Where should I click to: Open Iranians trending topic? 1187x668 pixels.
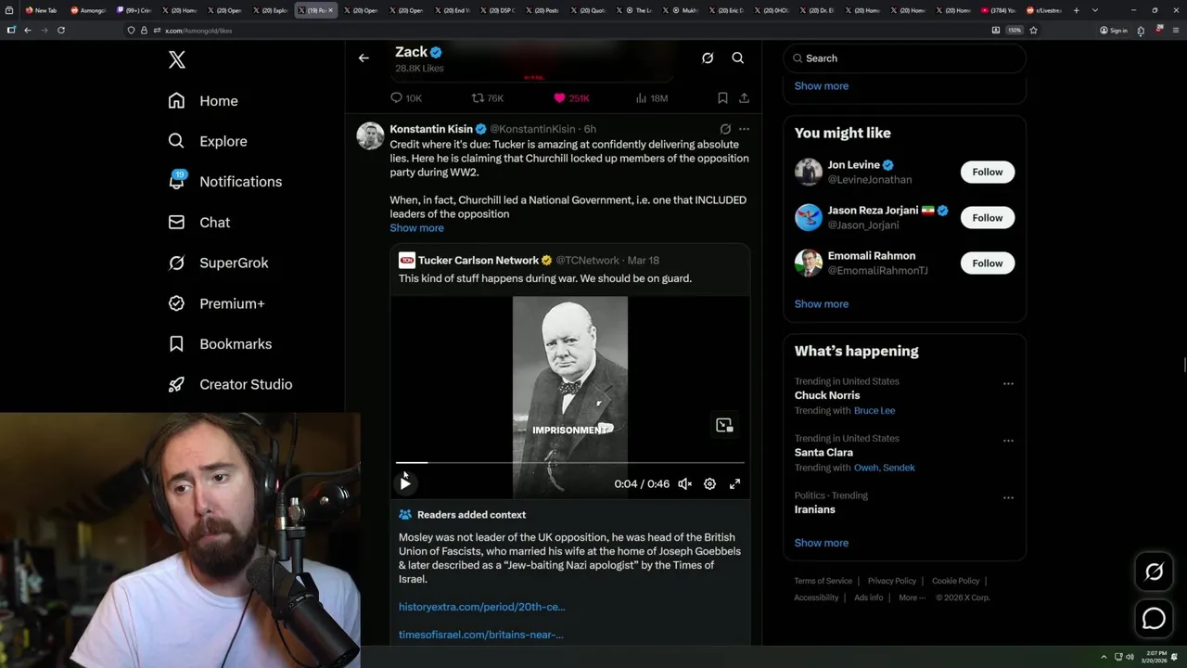pyautogui.click(x=815, y=509)
